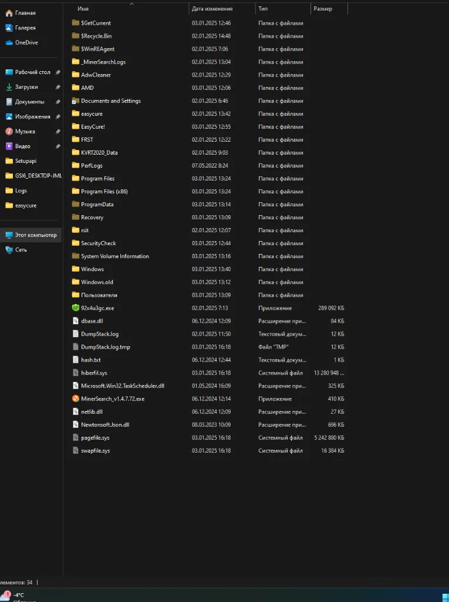The height and width of the screenshot is (602, 449).
Task: Select the Пользователи folder name
Action: (x=99, y=295)
